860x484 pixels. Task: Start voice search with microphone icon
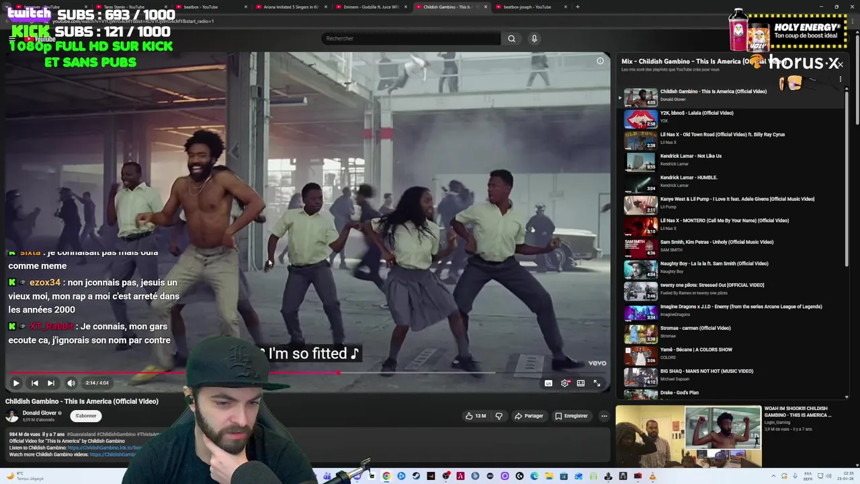[534, 38]
